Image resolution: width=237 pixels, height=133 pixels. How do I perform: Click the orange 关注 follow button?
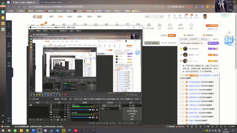pyautogui.click(x=172, y=35)
